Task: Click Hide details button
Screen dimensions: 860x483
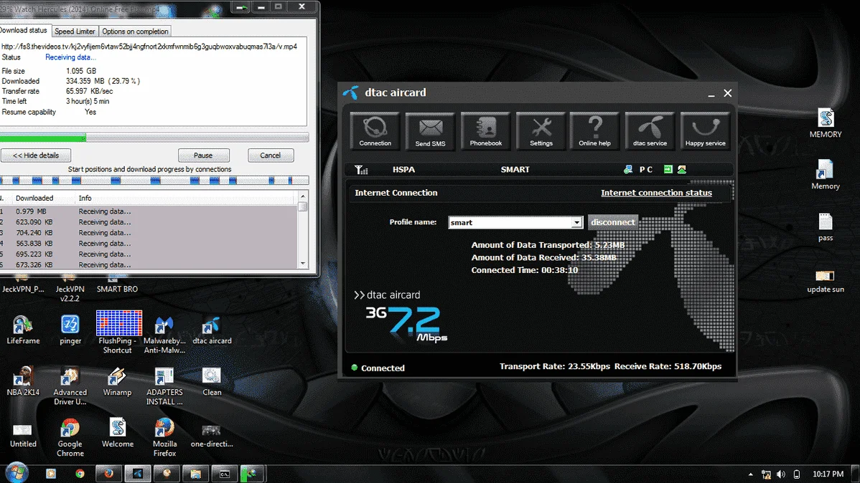Action: [36, 156]
